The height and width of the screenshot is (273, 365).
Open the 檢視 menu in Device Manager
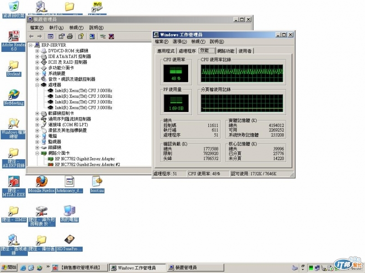(76, 28)
